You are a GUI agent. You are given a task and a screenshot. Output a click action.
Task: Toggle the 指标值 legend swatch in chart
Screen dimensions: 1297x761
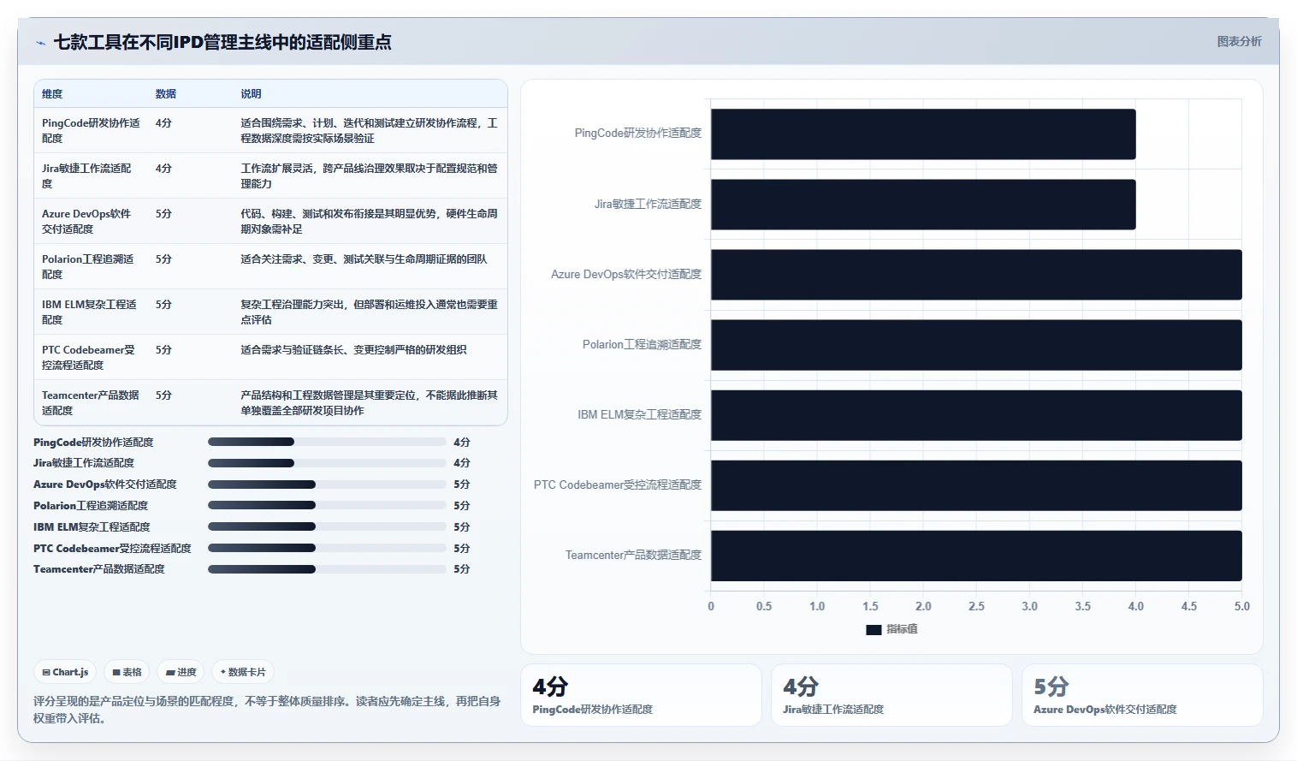point(874,629)
